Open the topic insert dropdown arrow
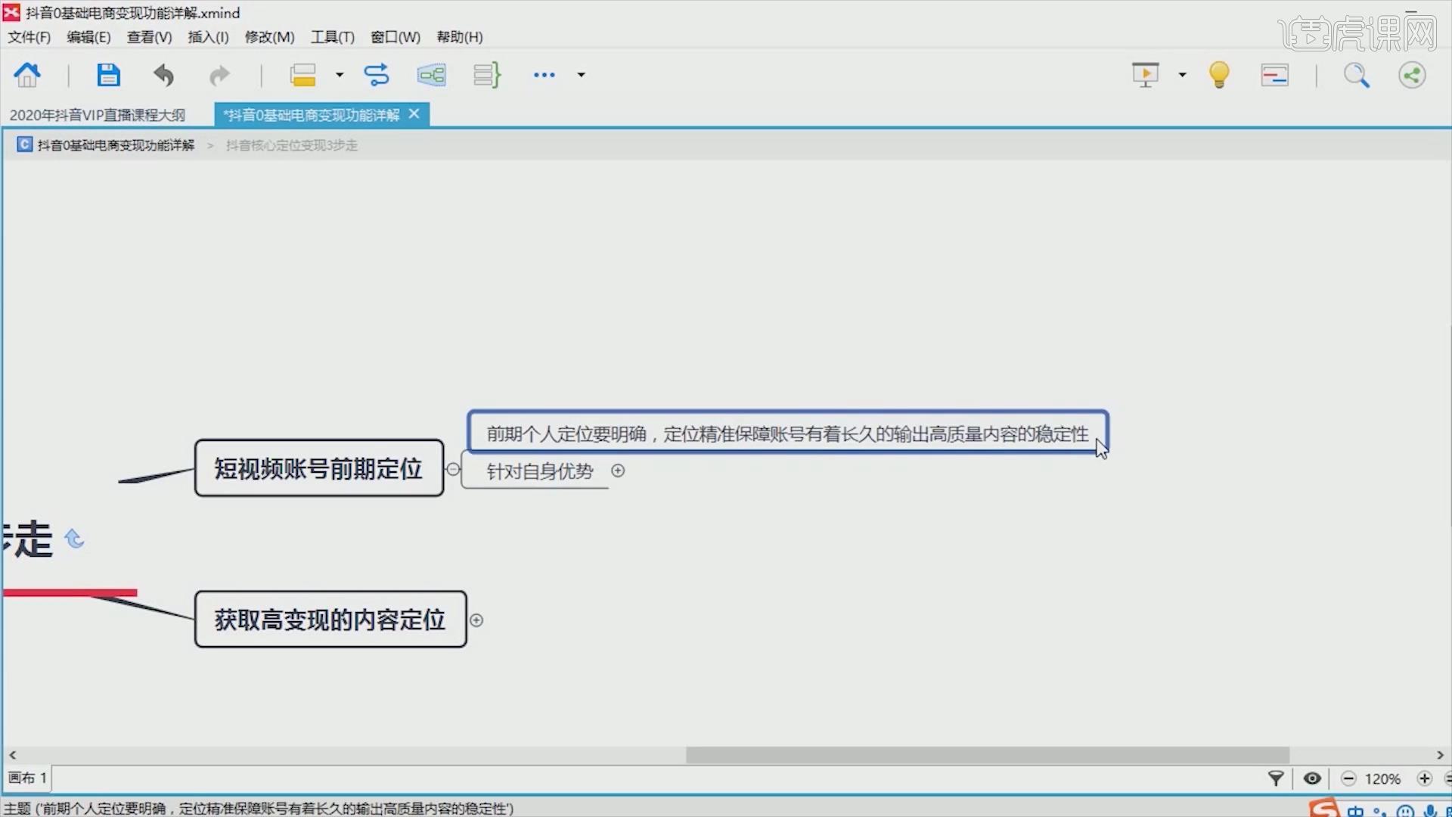Screen dimensions: 1452x817 (x=340, y=75)
